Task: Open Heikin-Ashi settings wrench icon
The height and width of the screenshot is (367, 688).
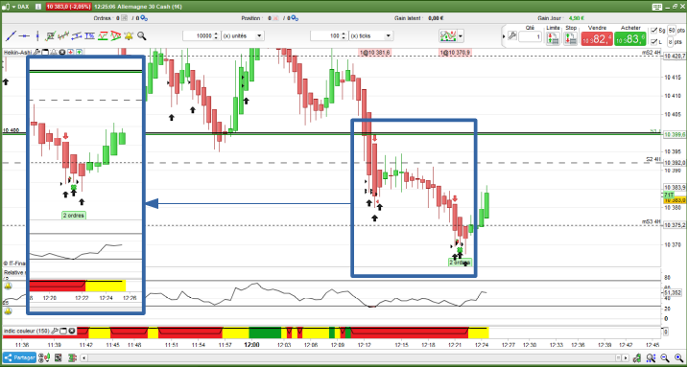Action: tap(37, 52)
